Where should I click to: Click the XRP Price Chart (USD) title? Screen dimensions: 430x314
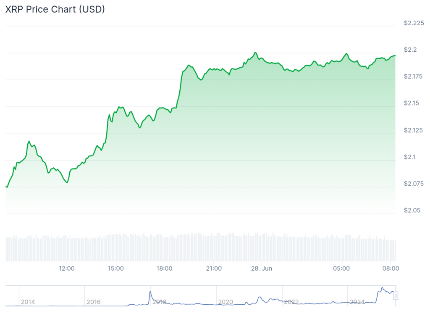[x=55, y=10]
